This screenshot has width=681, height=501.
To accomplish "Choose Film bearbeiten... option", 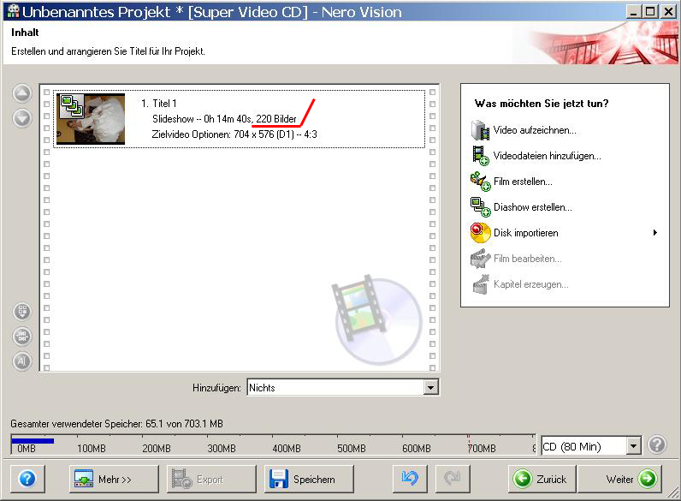I will (x=528, y=259).
